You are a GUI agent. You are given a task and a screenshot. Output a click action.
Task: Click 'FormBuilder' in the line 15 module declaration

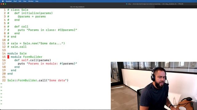coord(33,57)
